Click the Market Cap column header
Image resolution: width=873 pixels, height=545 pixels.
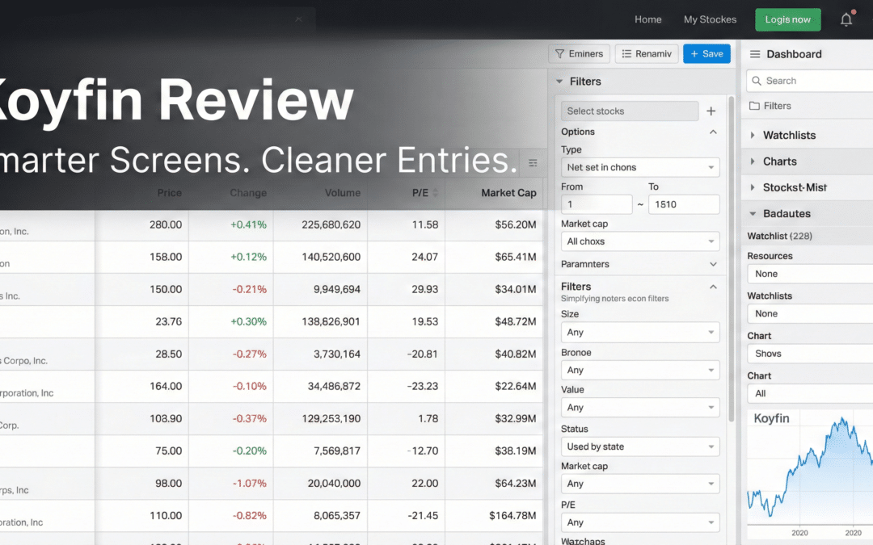click(x=508, y=193)
